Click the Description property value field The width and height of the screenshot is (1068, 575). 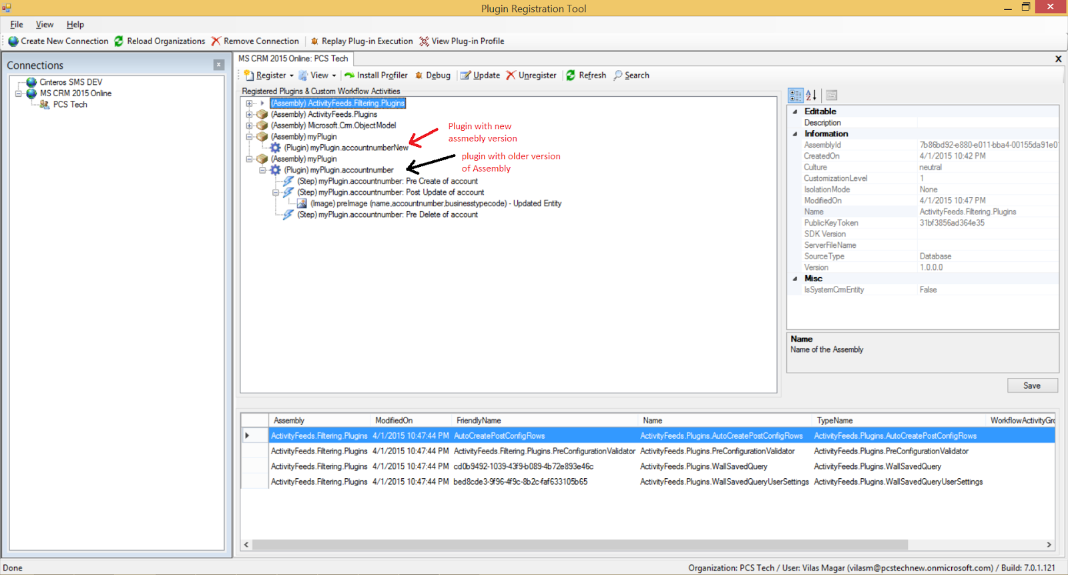pos(988,123)
